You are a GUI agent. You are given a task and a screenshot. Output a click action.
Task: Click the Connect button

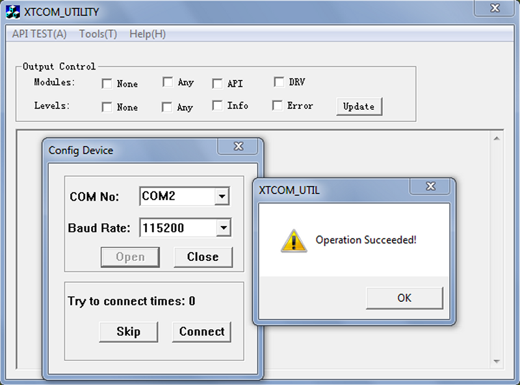click(x=201, y=332)
